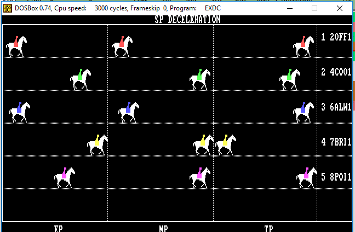This screenshot has height=232, width=355.
Task: Click row label 2 4C001
Action: (x=336, y=72)
